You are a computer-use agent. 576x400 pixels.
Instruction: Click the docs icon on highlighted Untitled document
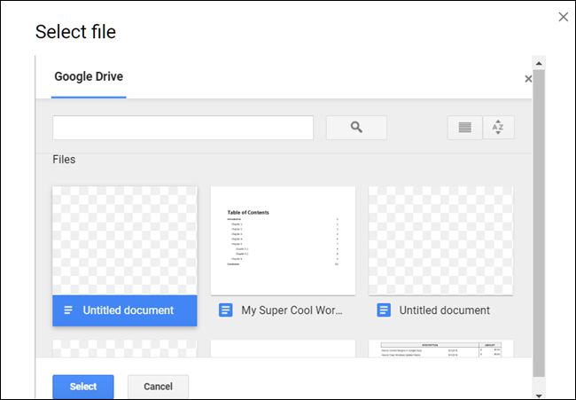(x=68, y=310)
